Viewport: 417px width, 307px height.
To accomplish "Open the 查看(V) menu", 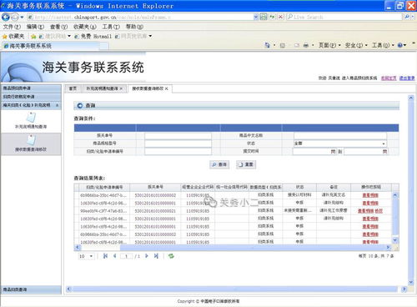I will pyautogui.click(x=58, y=27).
